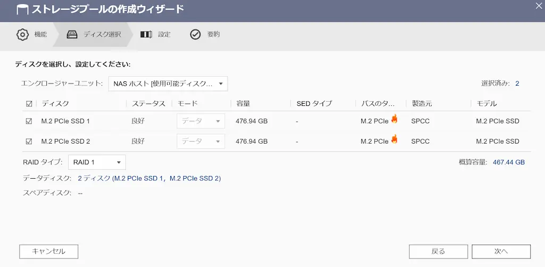Click SPCC manufacturer in SSD 2 row
545x267 pixels.
click(420, 141)
